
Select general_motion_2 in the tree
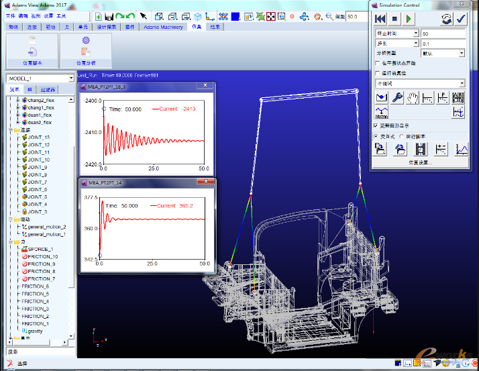(47, 227)
